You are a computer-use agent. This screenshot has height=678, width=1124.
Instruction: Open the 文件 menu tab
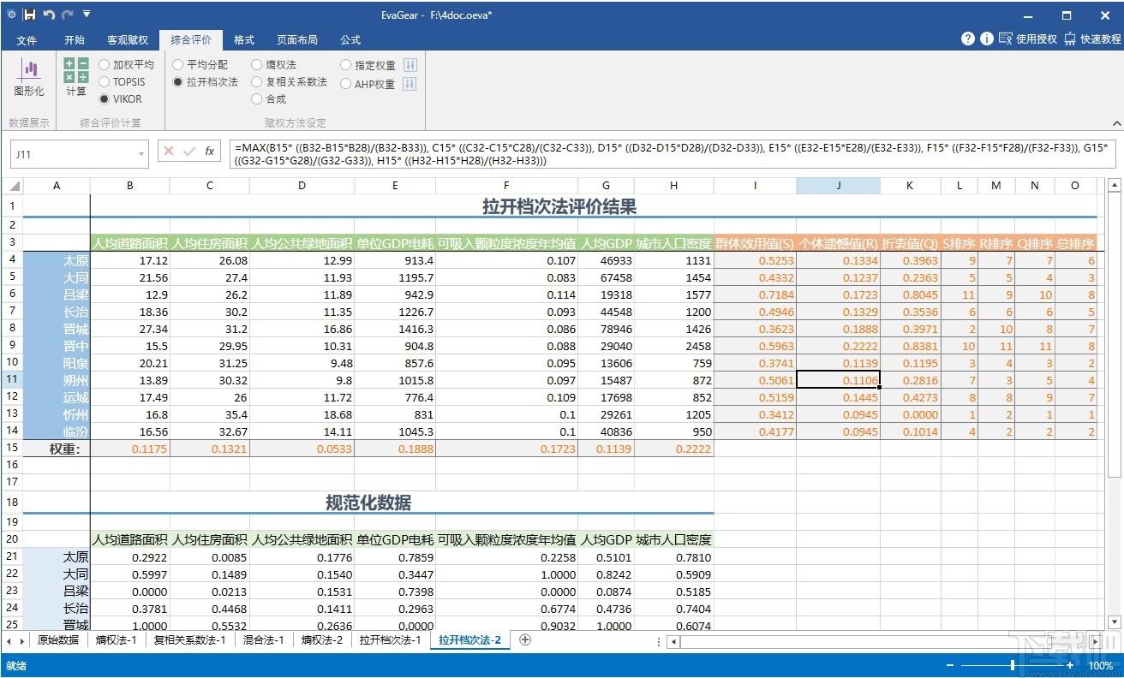(27, 40)
